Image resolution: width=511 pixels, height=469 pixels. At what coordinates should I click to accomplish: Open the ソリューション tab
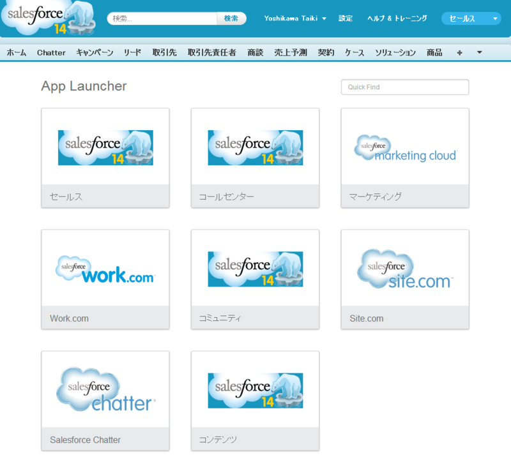click(x=395, y=52)
